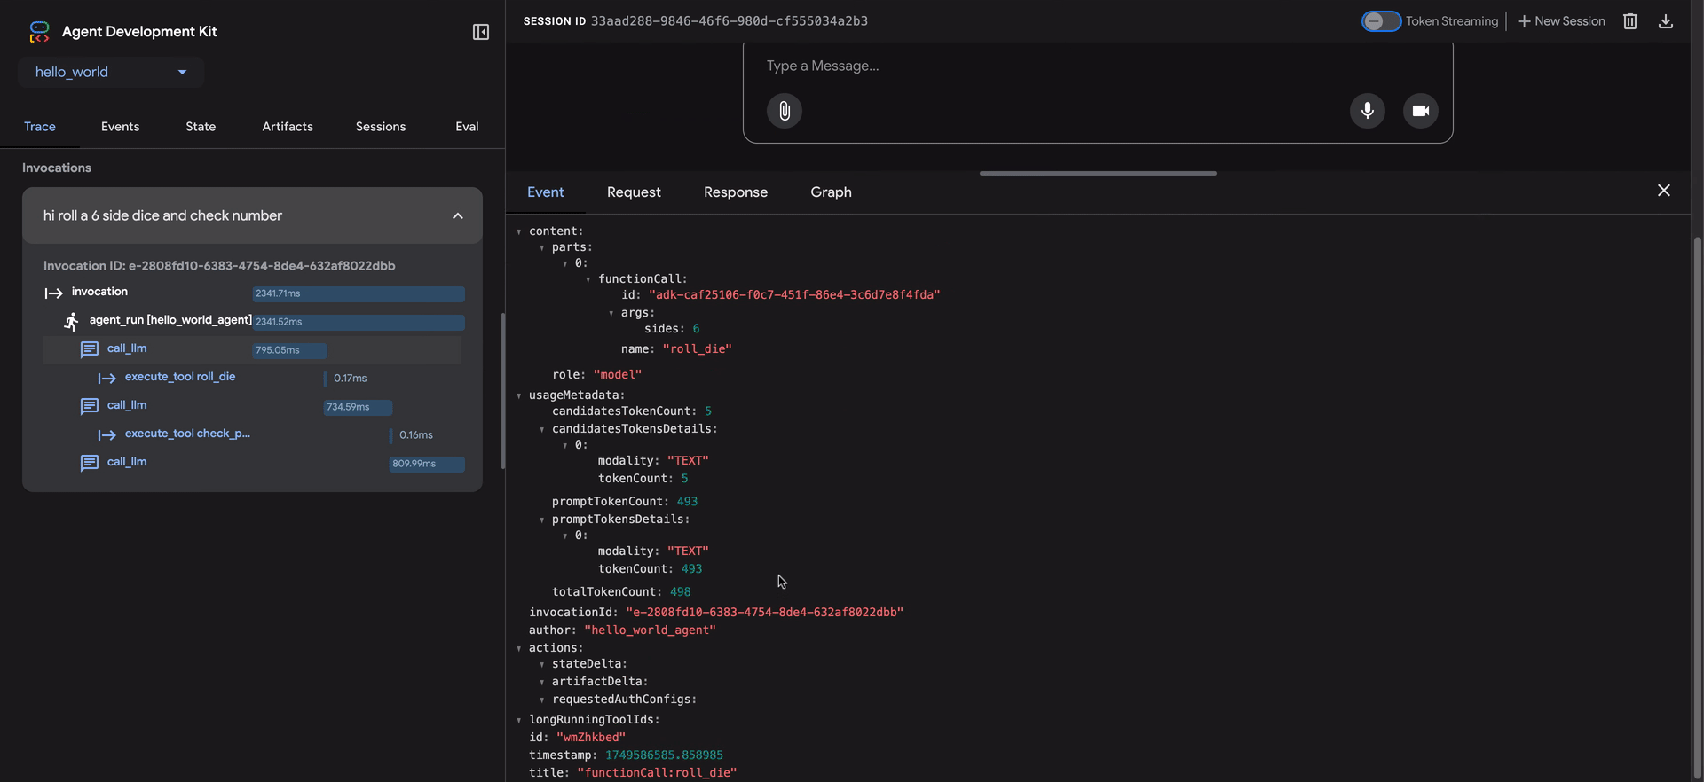Click the attach file paperclip icon
Screen dimensions: 1704x782
click(784, 111)
